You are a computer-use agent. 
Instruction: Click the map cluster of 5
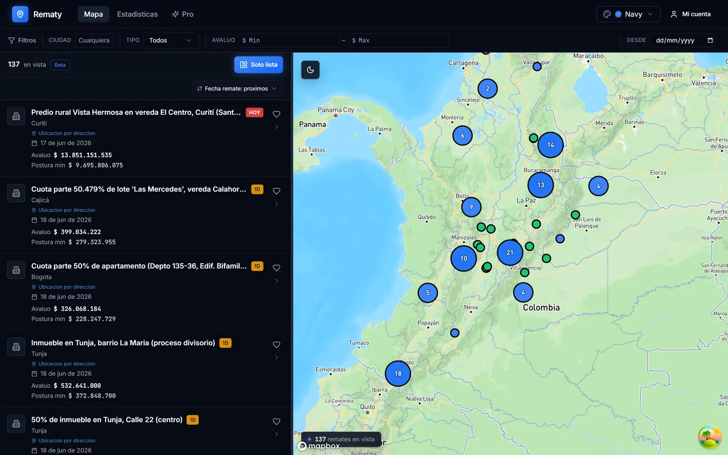click(428, 293)
